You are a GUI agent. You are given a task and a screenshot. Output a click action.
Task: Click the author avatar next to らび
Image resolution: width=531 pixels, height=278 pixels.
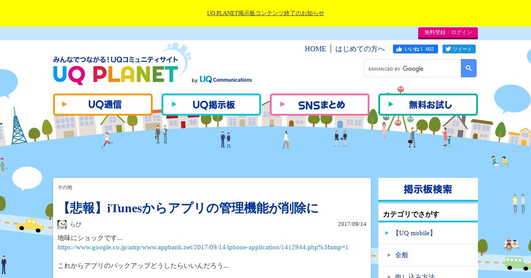[x=62, y=225]
